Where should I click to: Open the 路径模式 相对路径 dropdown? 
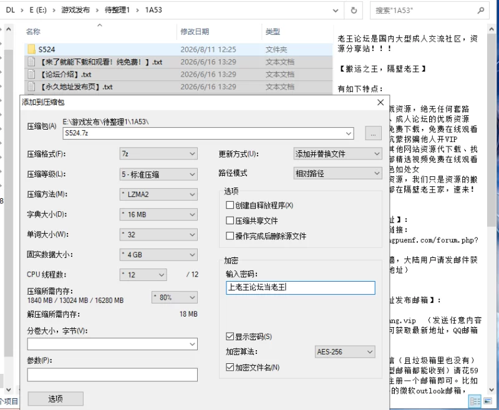tap(337, 174)
